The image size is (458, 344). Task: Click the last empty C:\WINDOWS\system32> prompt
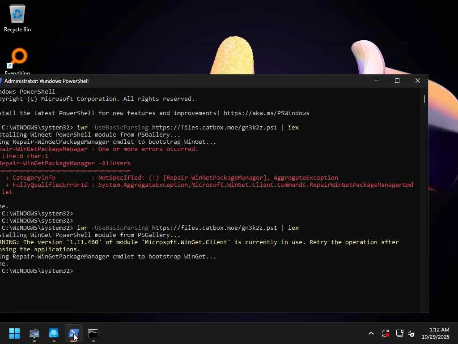pos(38,271)
